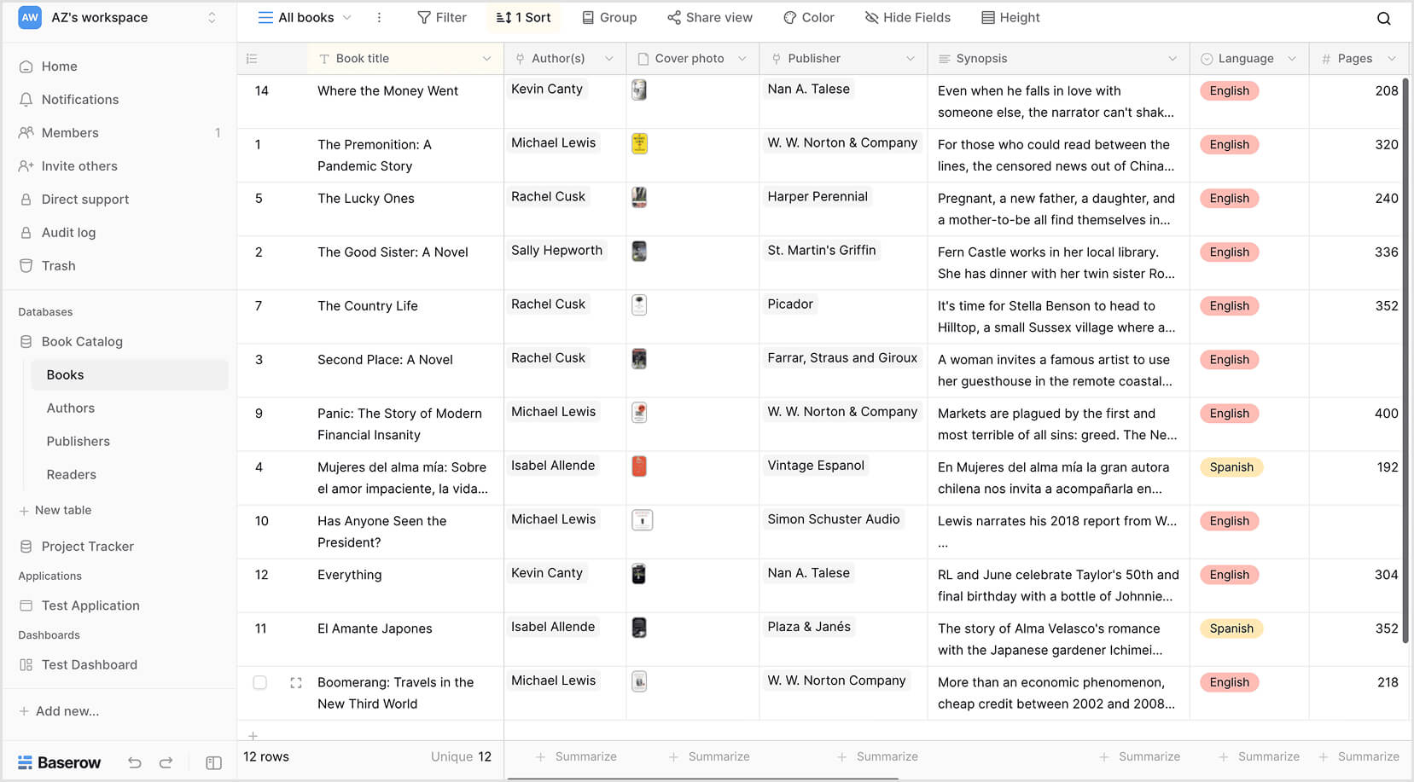Click Summarize under Pages column
This screenshot has width=1414, height=782.
click(x=1359, y=757)
